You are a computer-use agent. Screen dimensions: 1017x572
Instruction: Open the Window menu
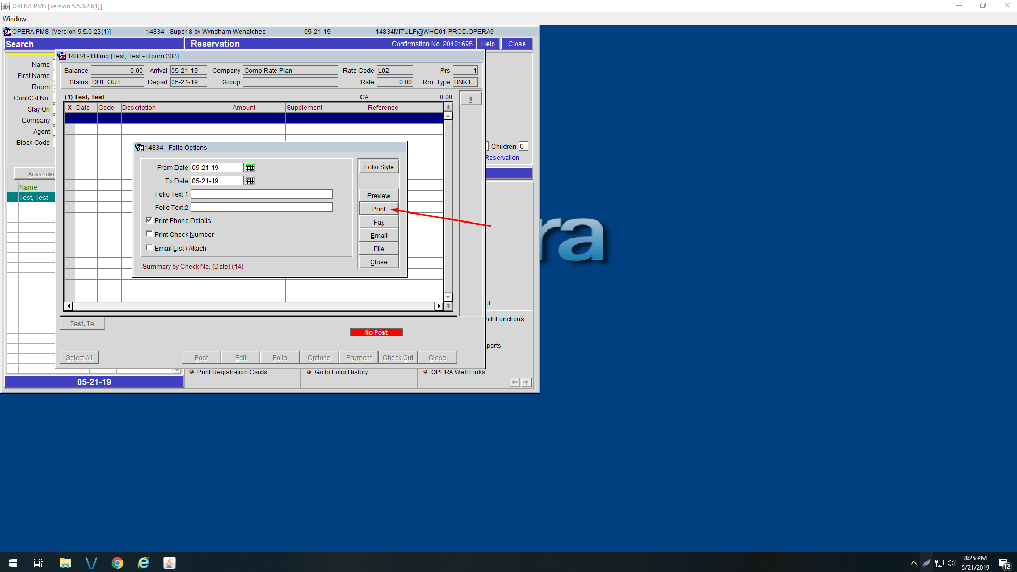[x=13, y=19]
